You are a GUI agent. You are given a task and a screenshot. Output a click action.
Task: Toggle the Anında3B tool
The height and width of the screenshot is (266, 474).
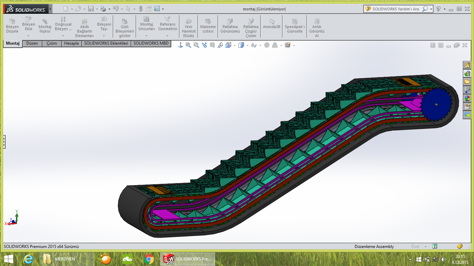271,24
